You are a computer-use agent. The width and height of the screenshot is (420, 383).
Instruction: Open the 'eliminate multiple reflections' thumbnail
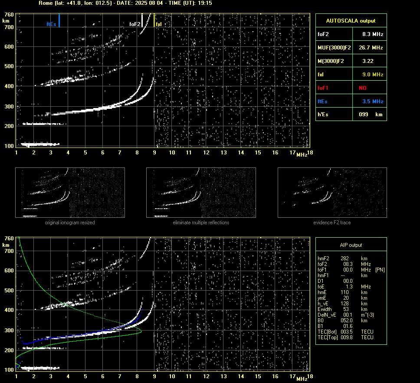(x=201, y=193)
